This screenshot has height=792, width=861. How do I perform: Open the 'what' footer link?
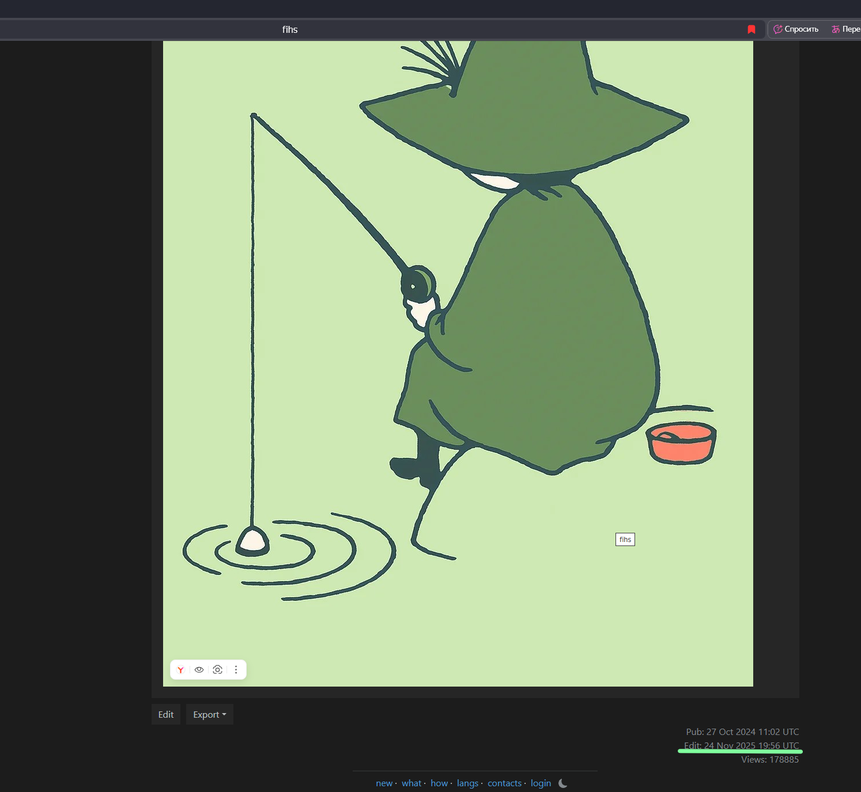[x=411, y=783]
